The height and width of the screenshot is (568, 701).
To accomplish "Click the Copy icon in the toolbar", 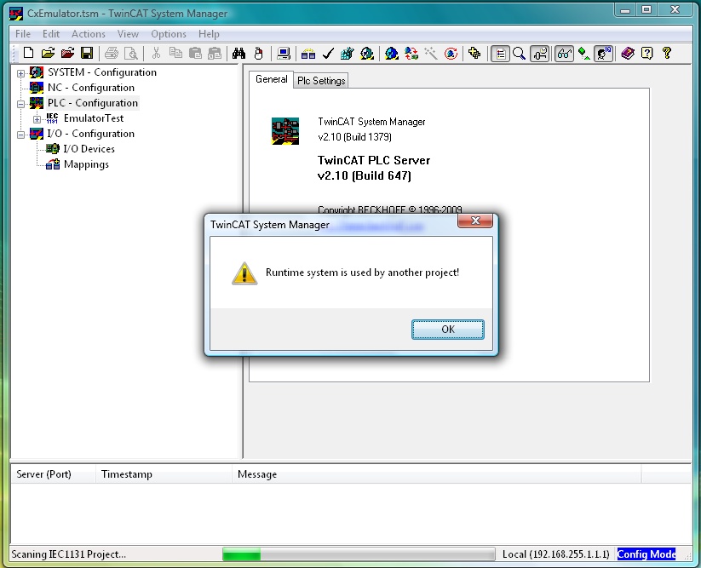I will tap(175, 54).
